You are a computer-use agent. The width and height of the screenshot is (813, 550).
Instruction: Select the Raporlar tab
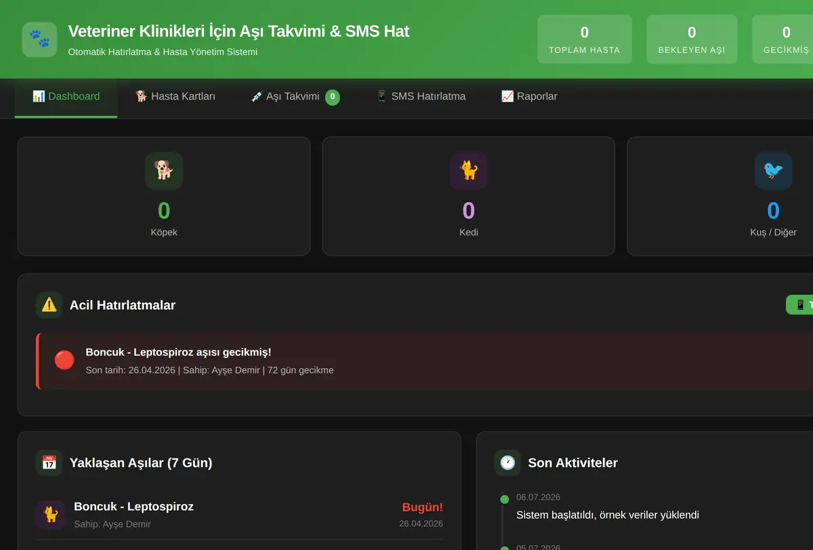pos(529,97)
